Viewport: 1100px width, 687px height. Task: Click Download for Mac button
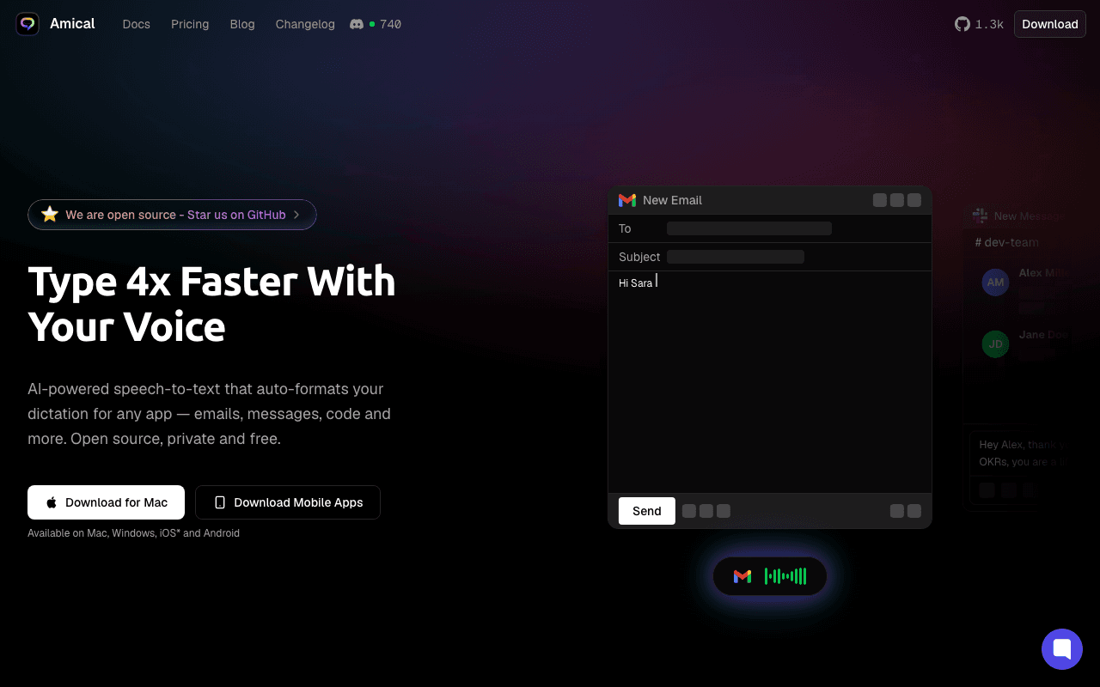[x=106, y=502]
